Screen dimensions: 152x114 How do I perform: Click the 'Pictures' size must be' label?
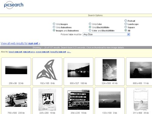pos(71,34)
